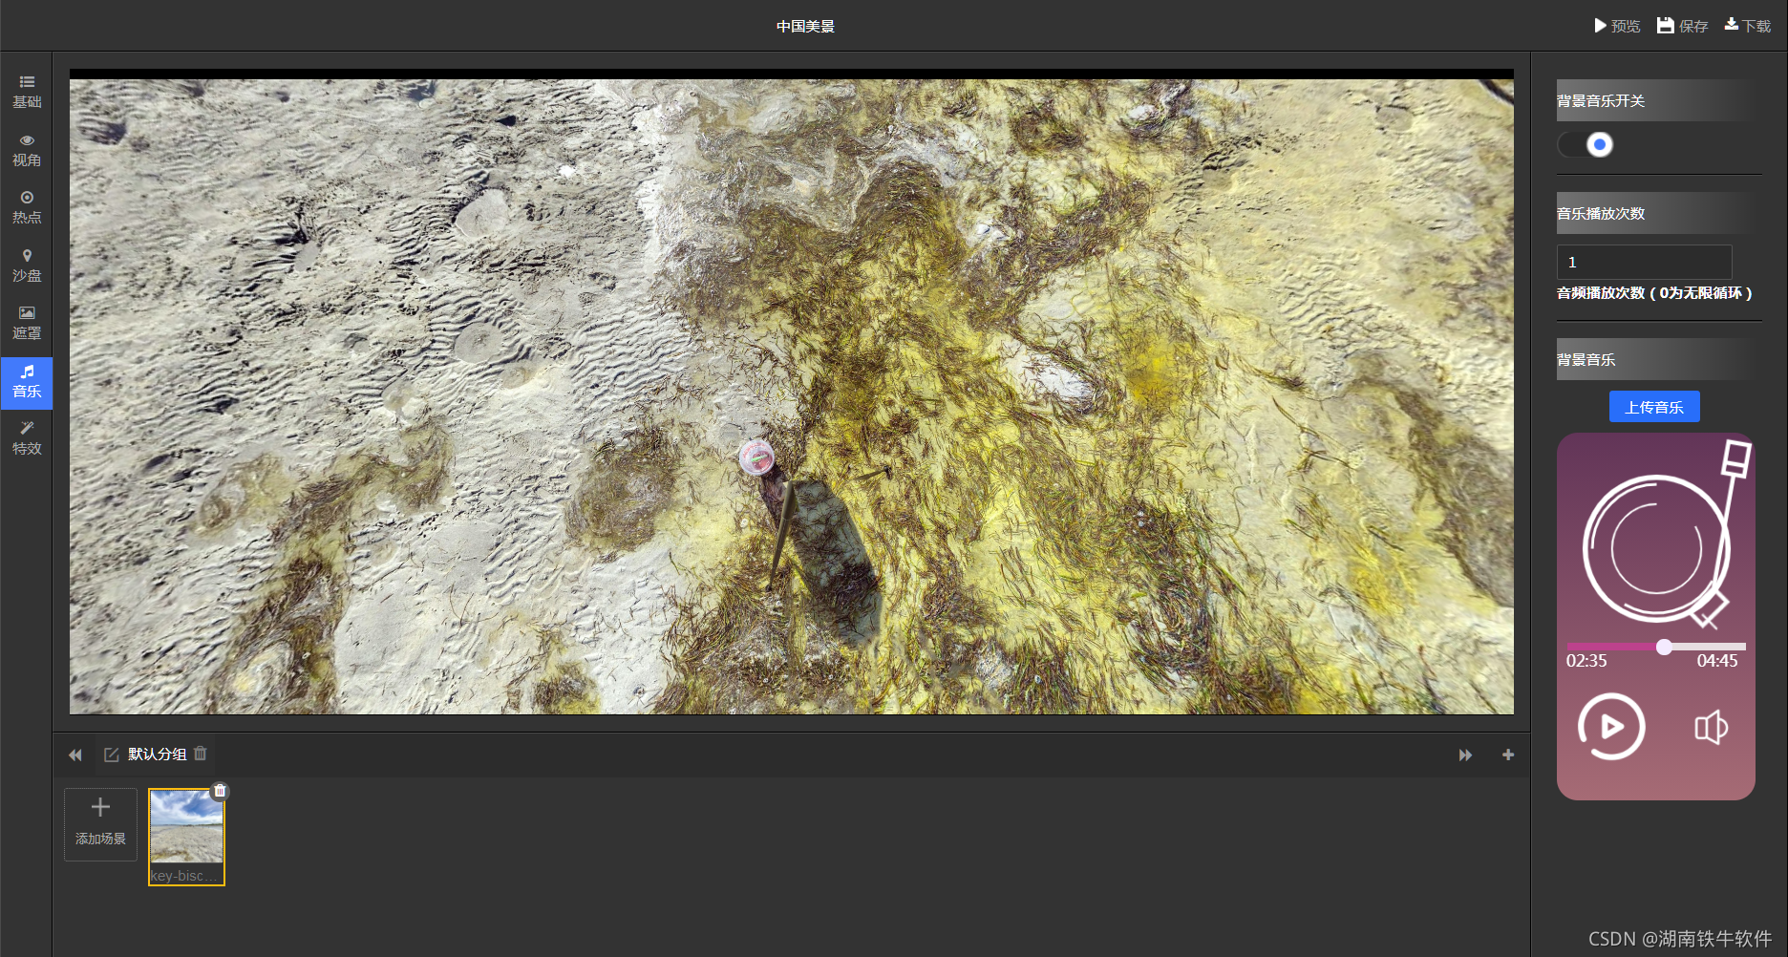Open the 遮罩 mask tab

pos(27,324)
